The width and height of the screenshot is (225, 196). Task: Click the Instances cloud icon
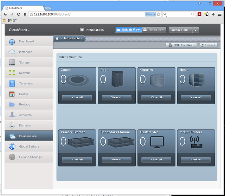(x=12, y=52)
